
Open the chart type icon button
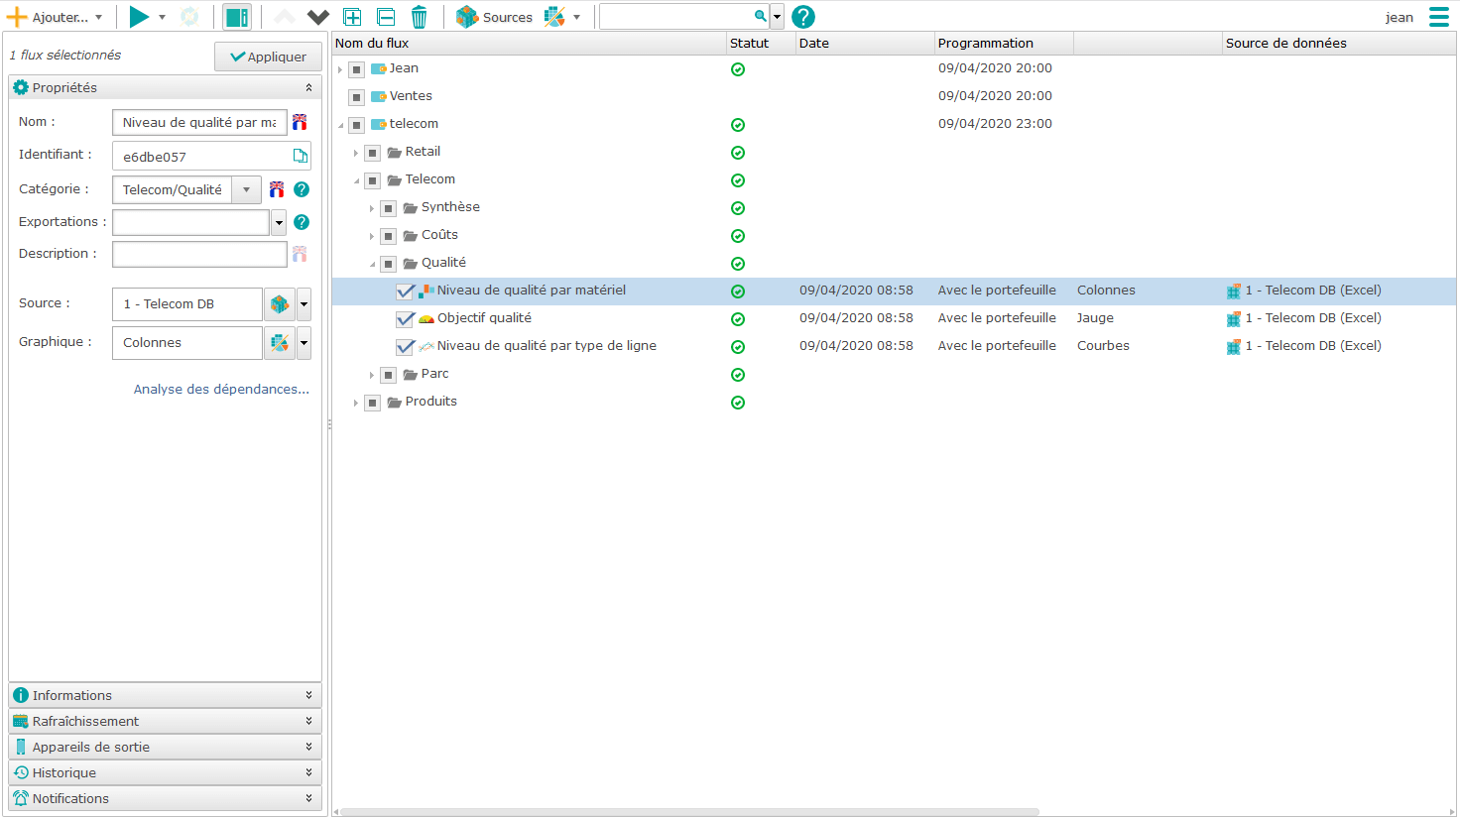280,343
